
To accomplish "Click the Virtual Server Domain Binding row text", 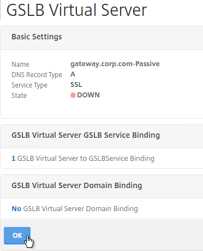I will pyautogui.click(x=81, y=209).
